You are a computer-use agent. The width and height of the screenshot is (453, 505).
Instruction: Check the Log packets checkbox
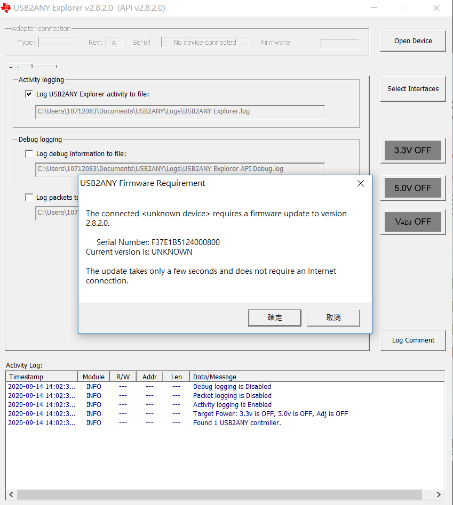pos(29,198)
